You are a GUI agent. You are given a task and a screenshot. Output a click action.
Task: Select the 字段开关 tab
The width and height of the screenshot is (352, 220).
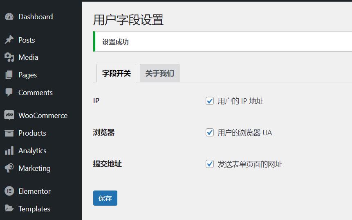coord(116,73)
